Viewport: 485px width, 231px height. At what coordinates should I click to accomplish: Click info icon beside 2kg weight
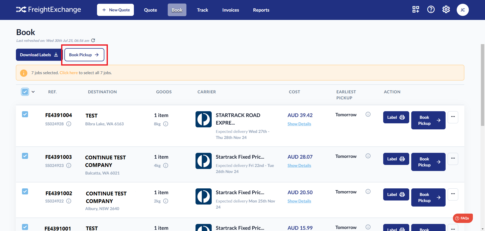pyautogui.click(x=166, y=201)
